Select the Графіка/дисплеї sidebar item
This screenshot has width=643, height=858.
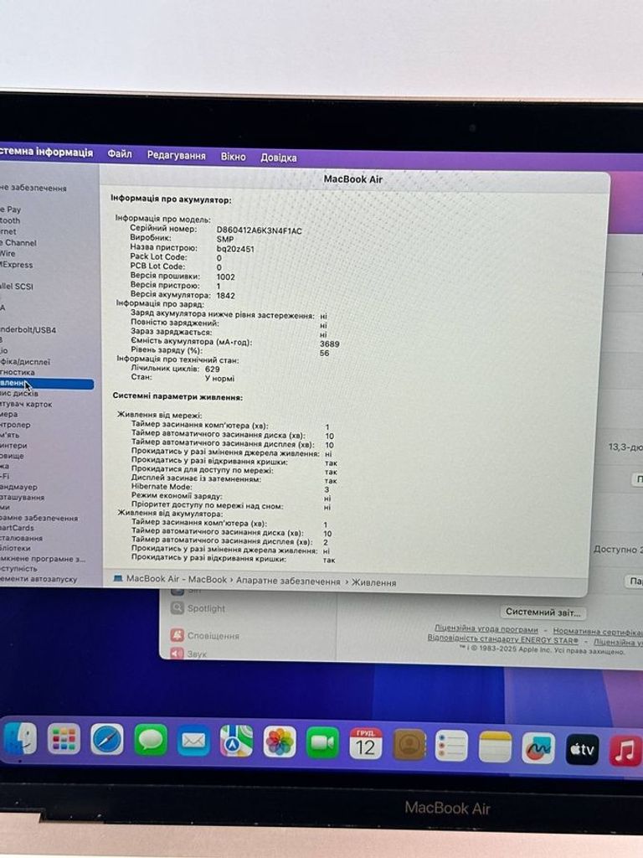coord(25,362)
